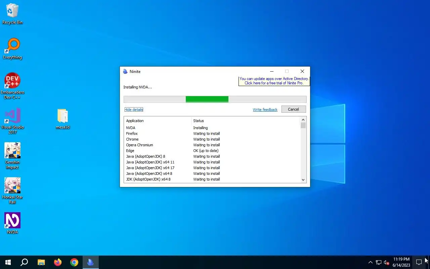Open the Write feedback link

click(x=265, y=110)
